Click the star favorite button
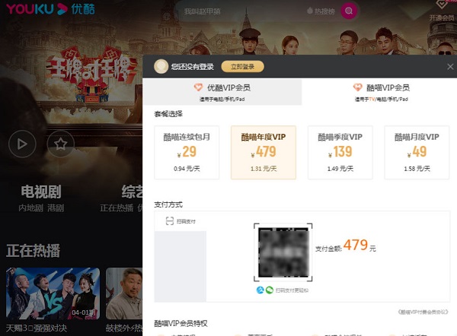Screen dimensions: 457x336 click(x=61, y=142)
